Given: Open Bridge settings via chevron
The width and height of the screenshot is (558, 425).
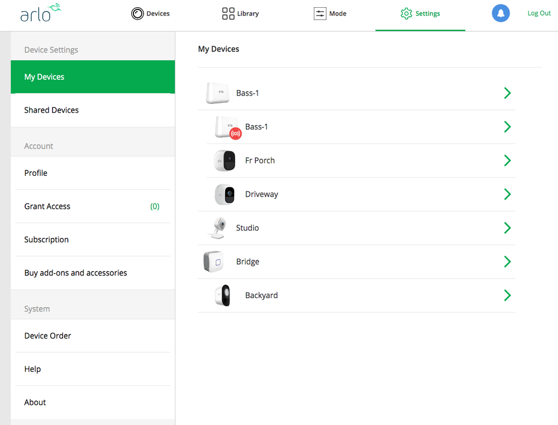Looking at the screenshot, I should point(508,261).
